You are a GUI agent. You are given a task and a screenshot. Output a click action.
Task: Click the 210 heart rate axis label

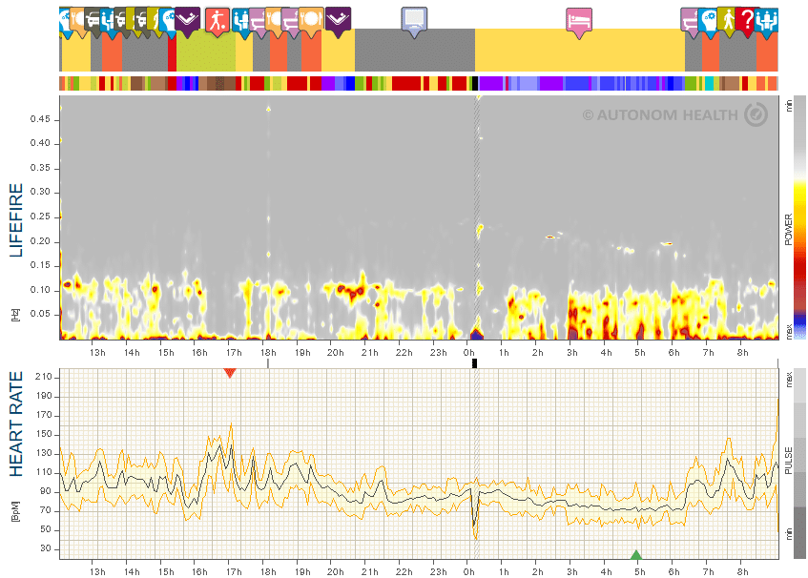[x=44, y=377]
